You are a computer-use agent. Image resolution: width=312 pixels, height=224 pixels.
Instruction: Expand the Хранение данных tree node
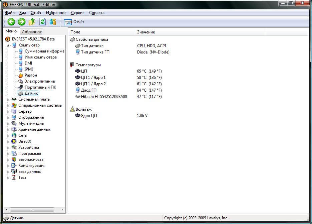8,130
